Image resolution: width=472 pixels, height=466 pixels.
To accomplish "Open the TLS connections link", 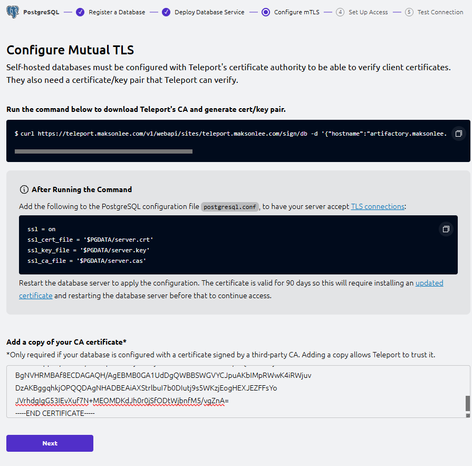I will click(x=378, y=206).
